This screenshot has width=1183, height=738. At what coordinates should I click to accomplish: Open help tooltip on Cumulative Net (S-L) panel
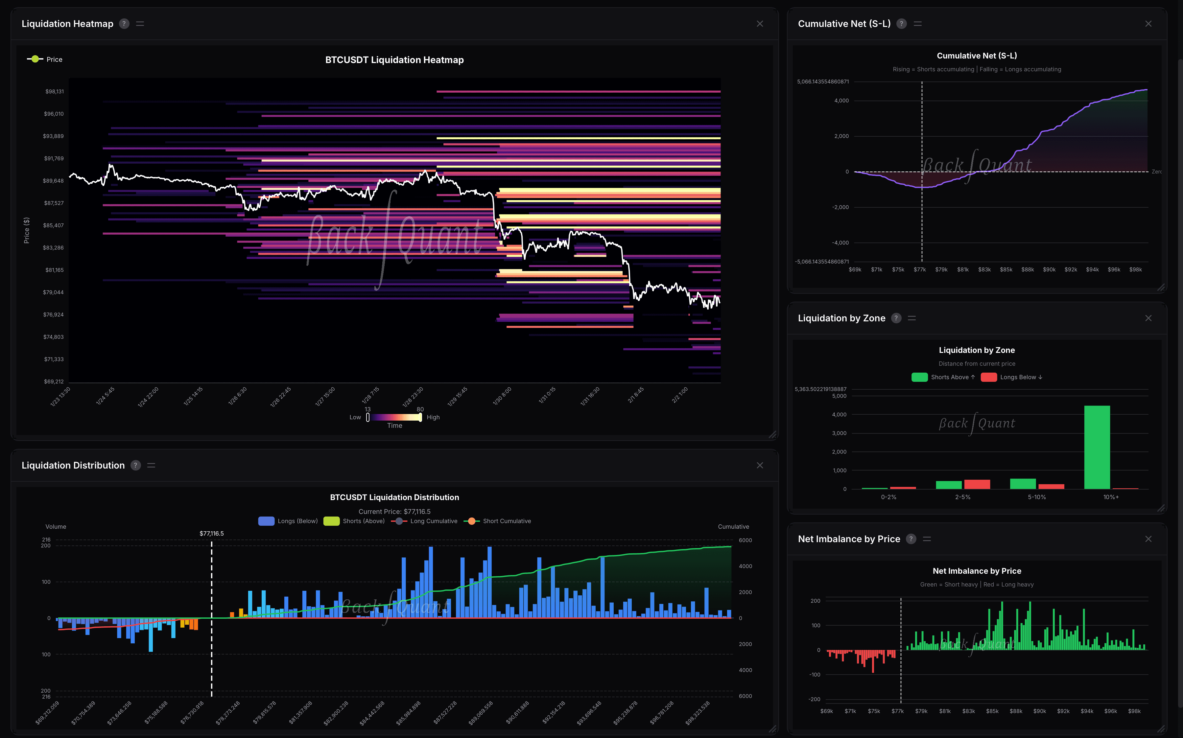pos(901,23)
